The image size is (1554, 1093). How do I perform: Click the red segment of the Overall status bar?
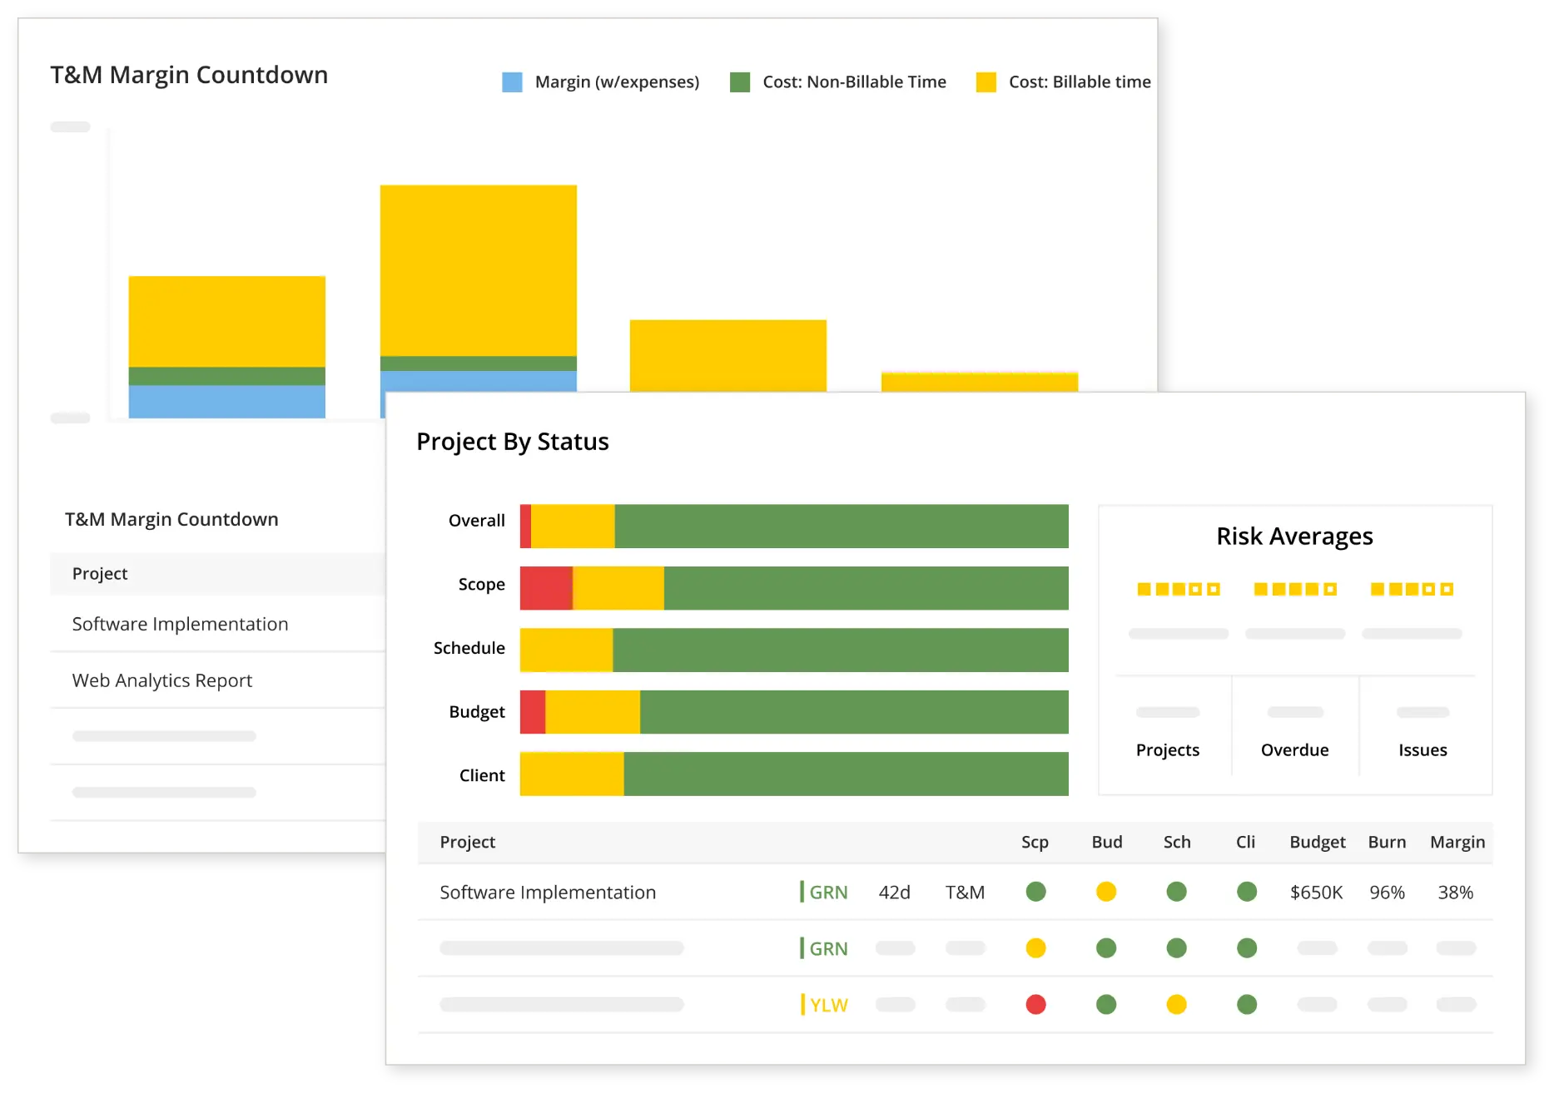[x=525, y=527]
